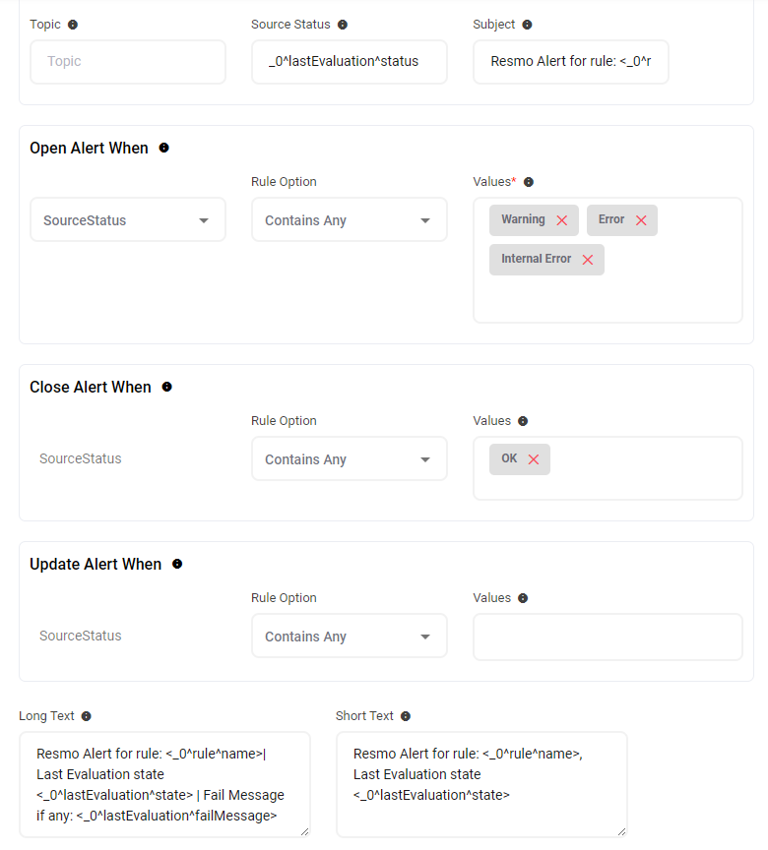This screenshot has height=850, width=768.
Task: Click the info icon beside Source Status label
Action: (342, 25)
